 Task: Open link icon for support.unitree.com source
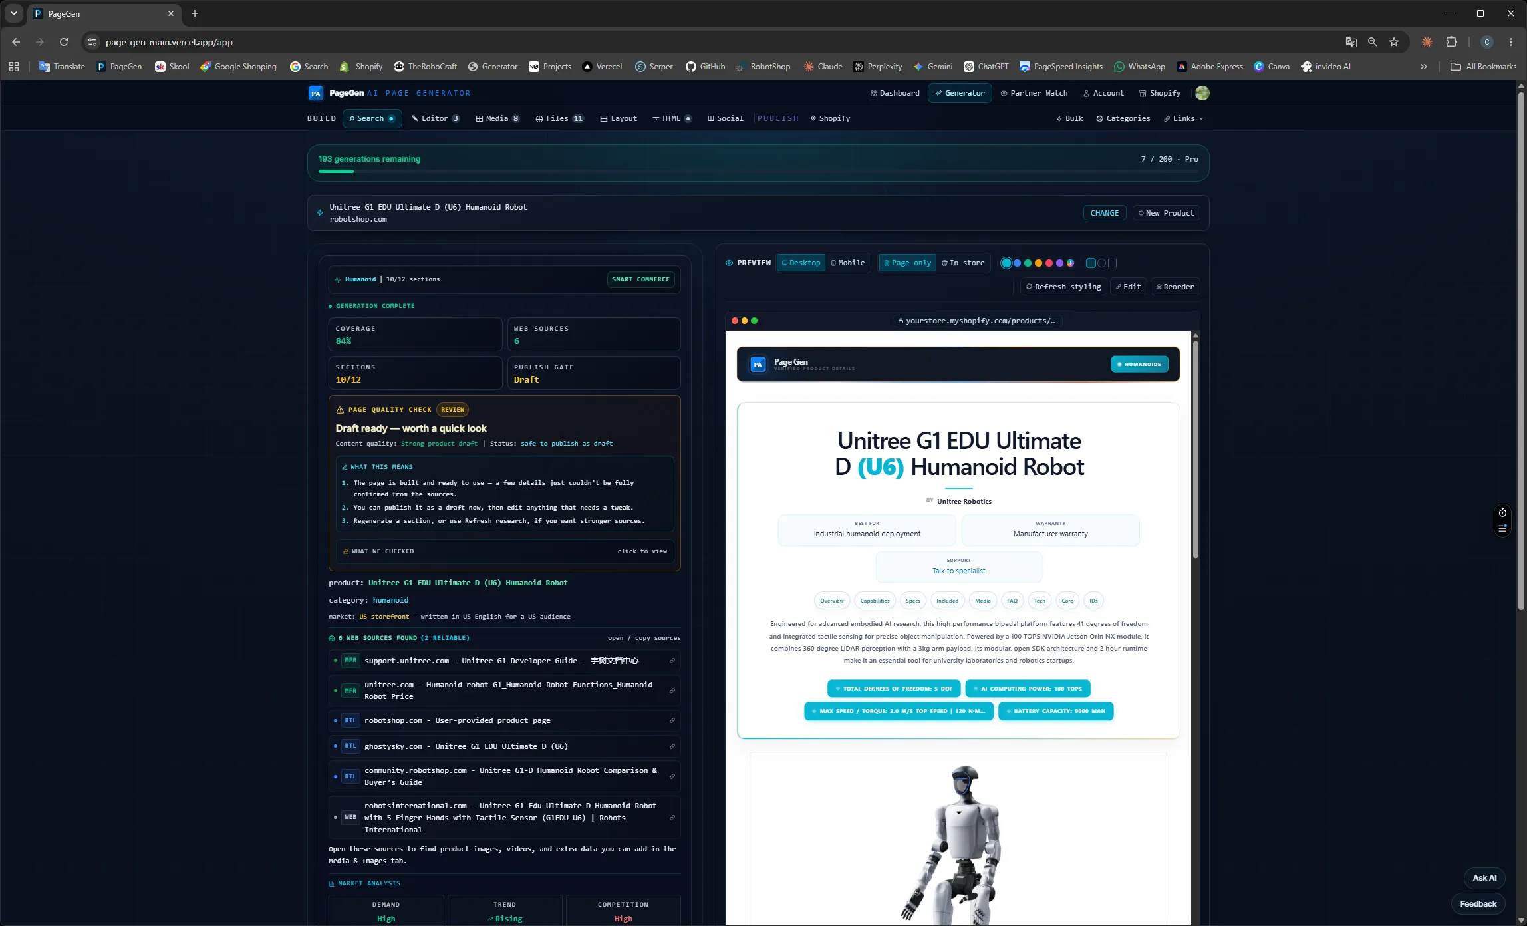[672, 661]
